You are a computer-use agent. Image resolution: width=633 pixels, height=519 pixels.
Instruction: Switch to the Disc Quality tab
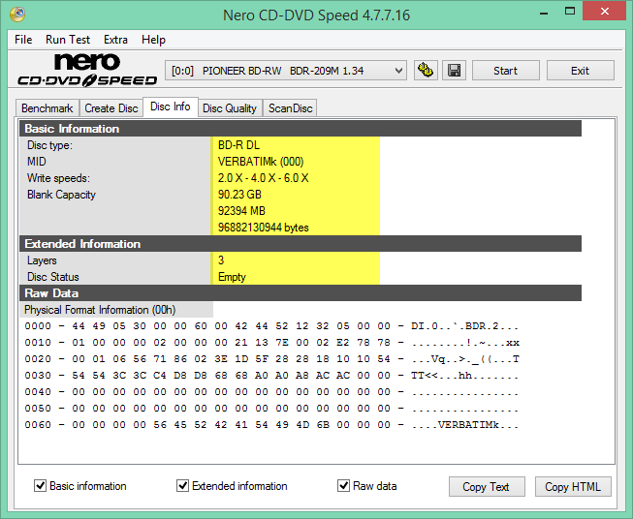[x=230, y=108]
